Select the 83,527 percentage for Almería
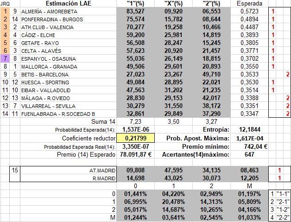Viewport: 291px width, 222px height. tap(135, 11)
